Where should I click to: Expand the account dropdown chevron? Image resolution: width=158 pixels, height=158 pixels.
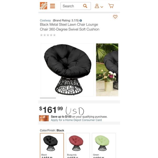[102, 7]
